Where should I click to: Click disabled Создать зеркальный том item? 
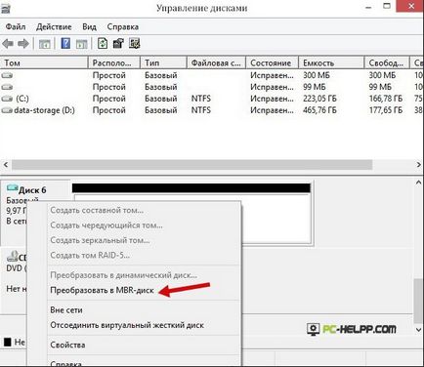tap(100, 240)
